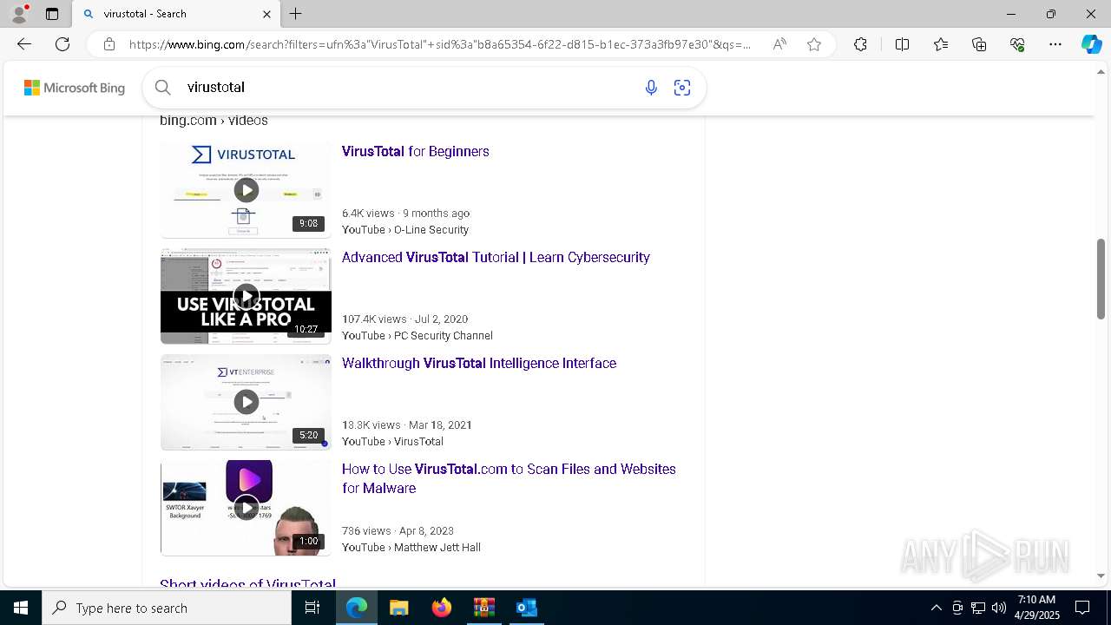Screen dimensions: 1111x625
Task: Click the Bing search magnifier icon
Action: (162, 87)
